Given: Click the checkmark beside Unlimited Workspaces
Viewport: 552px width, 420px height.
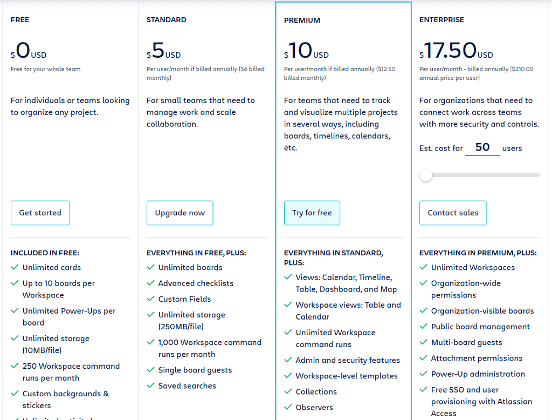Looking at the screenshot, I should click(x=423, y=267).
